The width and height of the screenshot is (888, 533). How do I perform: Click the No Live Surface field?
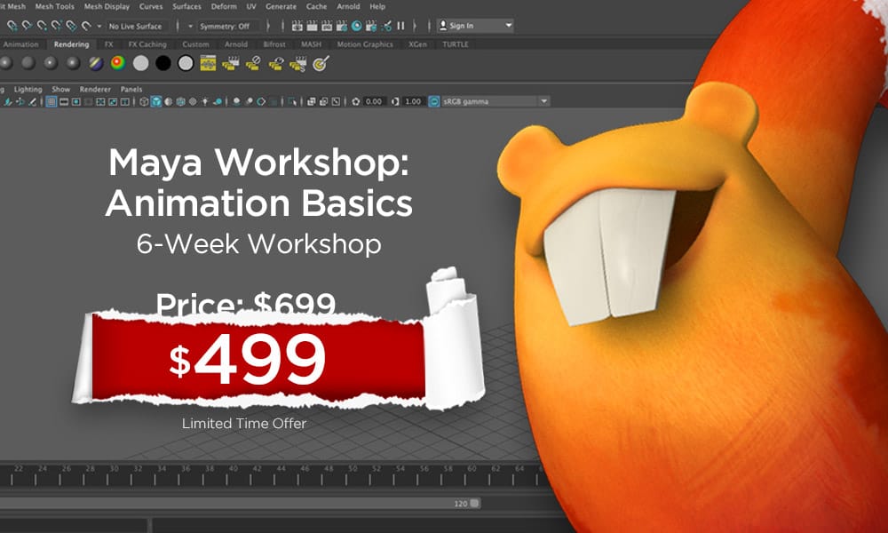[137, 26]
